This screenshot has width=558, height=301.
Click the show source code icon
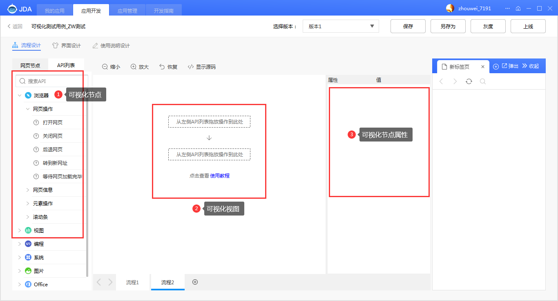(191, 67)
